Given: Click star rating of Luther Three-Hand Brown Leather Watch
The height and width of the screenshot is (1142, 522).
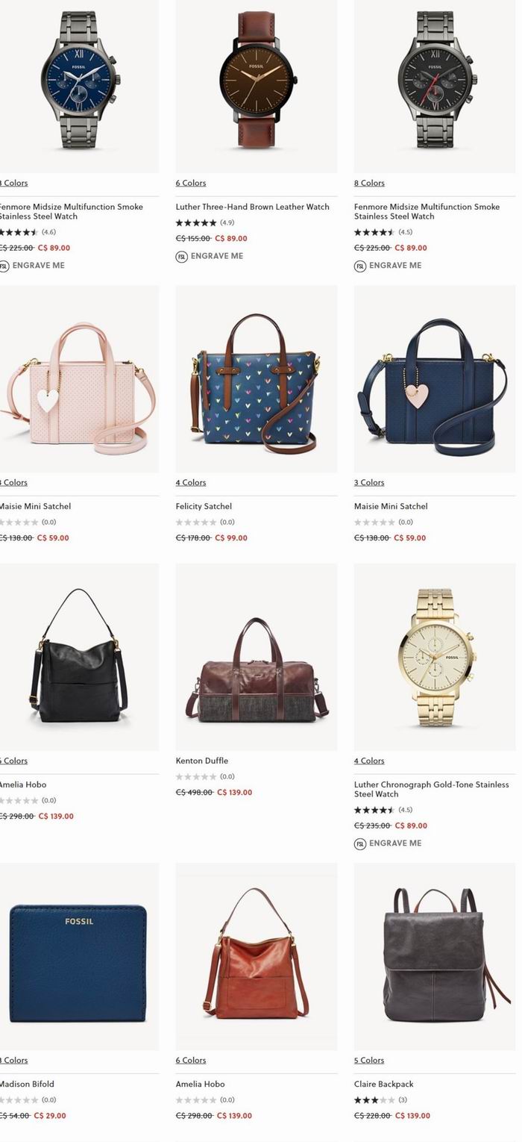Looking at the screenshot, I should (196, 222).
